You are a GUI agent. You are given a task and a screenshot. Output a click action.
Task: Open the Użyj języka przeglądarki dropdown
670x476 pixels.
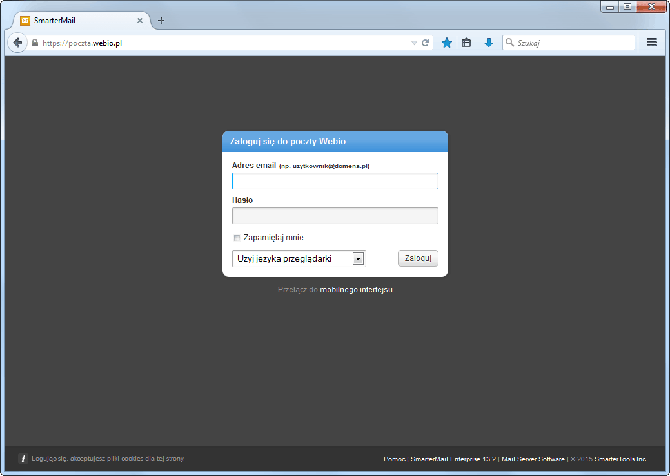pos(299,259)
